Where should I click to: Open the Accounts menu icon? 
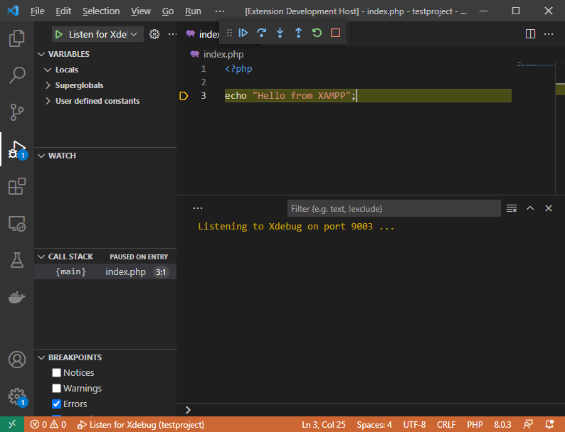(16, 360)
